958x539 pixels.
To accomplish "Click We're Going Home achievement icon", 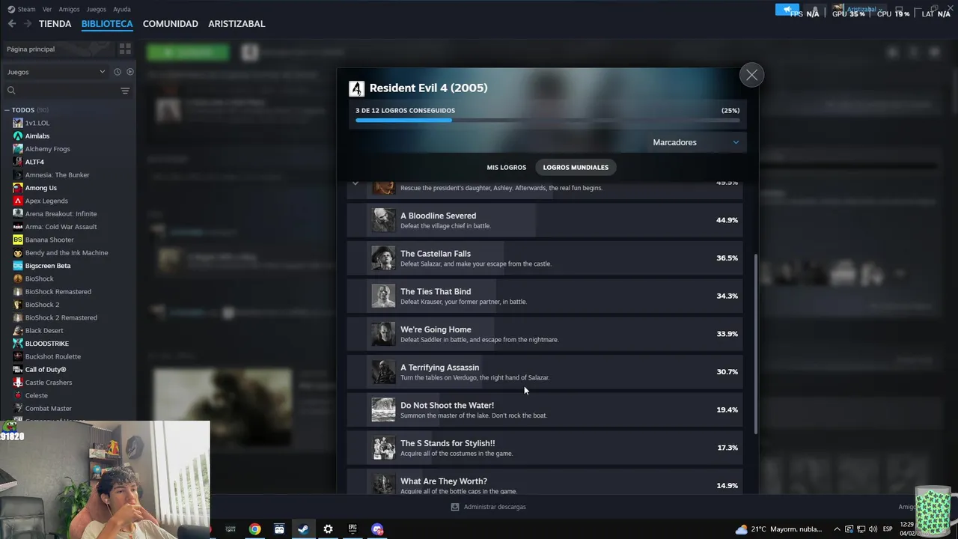I will tap(383, 334).
